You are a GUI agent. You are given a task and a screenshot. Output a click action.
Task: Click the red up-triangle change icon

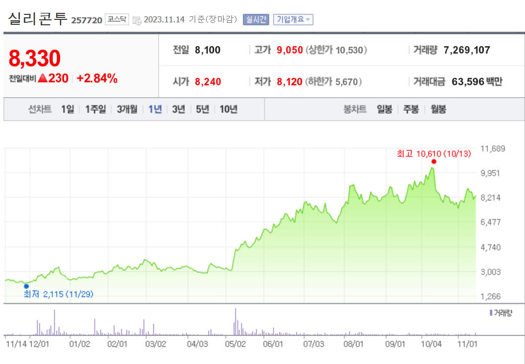click(x=42, y=78)
